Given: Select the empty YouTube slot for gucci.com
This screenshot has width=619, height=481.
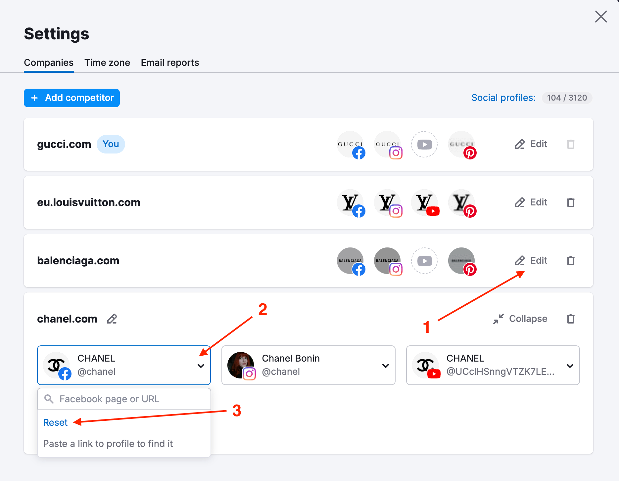Looking at the screenshot, I should coord(424,144).
